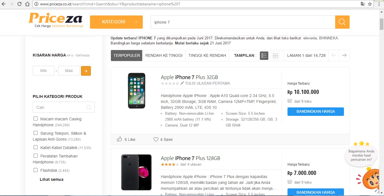
Task: Switch to grid view display icon
Action: coord(275,56)
